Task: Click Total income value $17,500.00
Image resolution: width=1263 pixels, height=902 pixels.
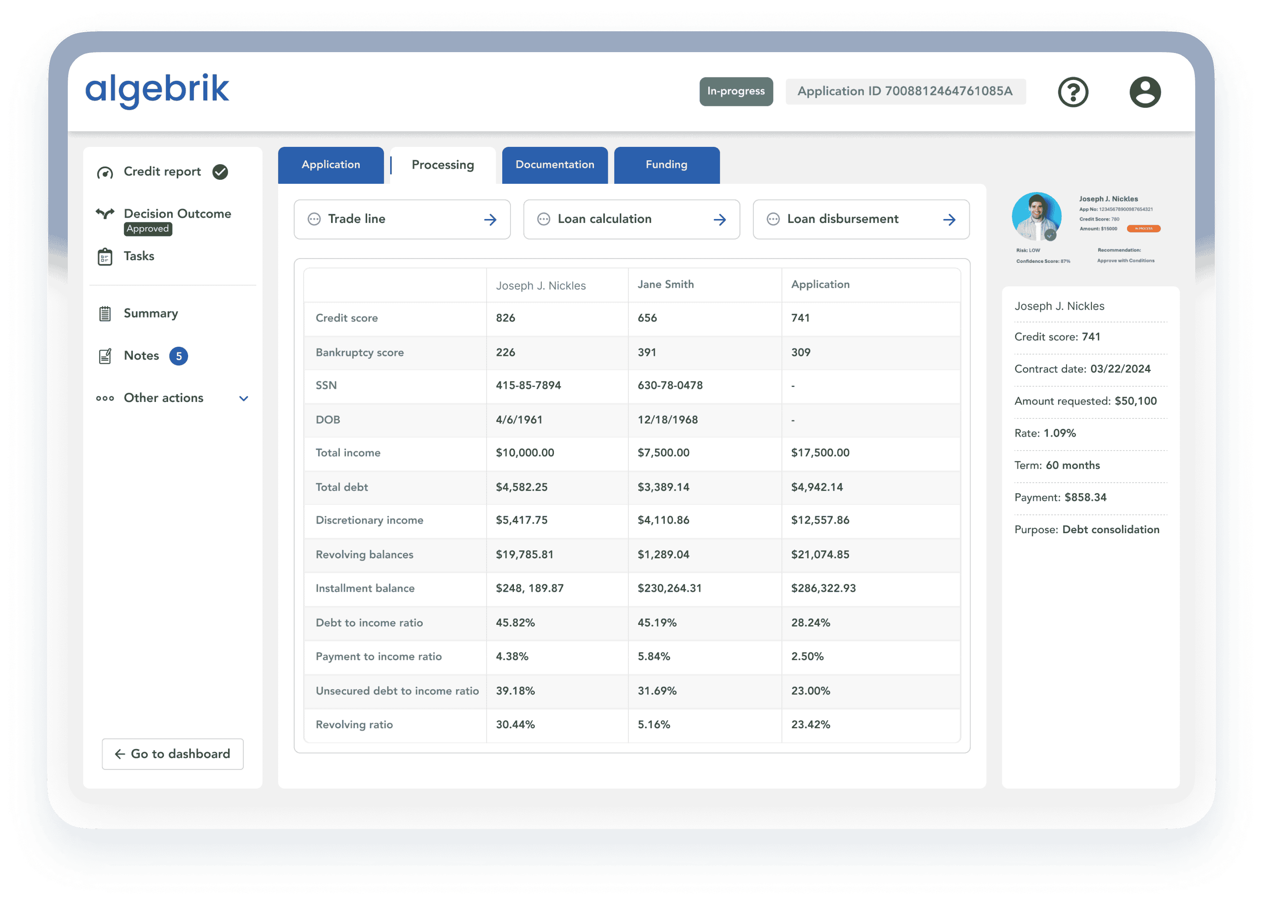Action: (820, 453)
